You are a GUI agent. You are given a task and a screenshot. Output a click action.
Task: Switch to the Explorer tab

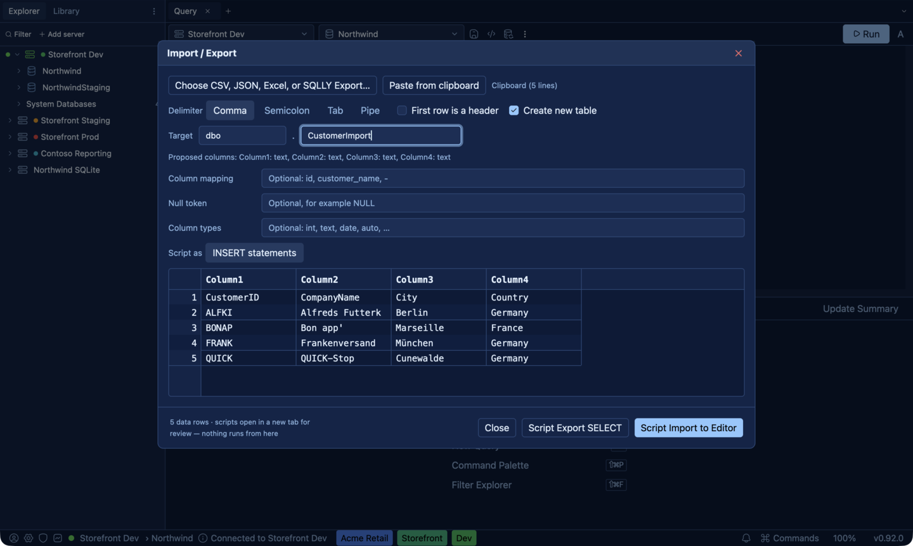[x=24, y=11]
